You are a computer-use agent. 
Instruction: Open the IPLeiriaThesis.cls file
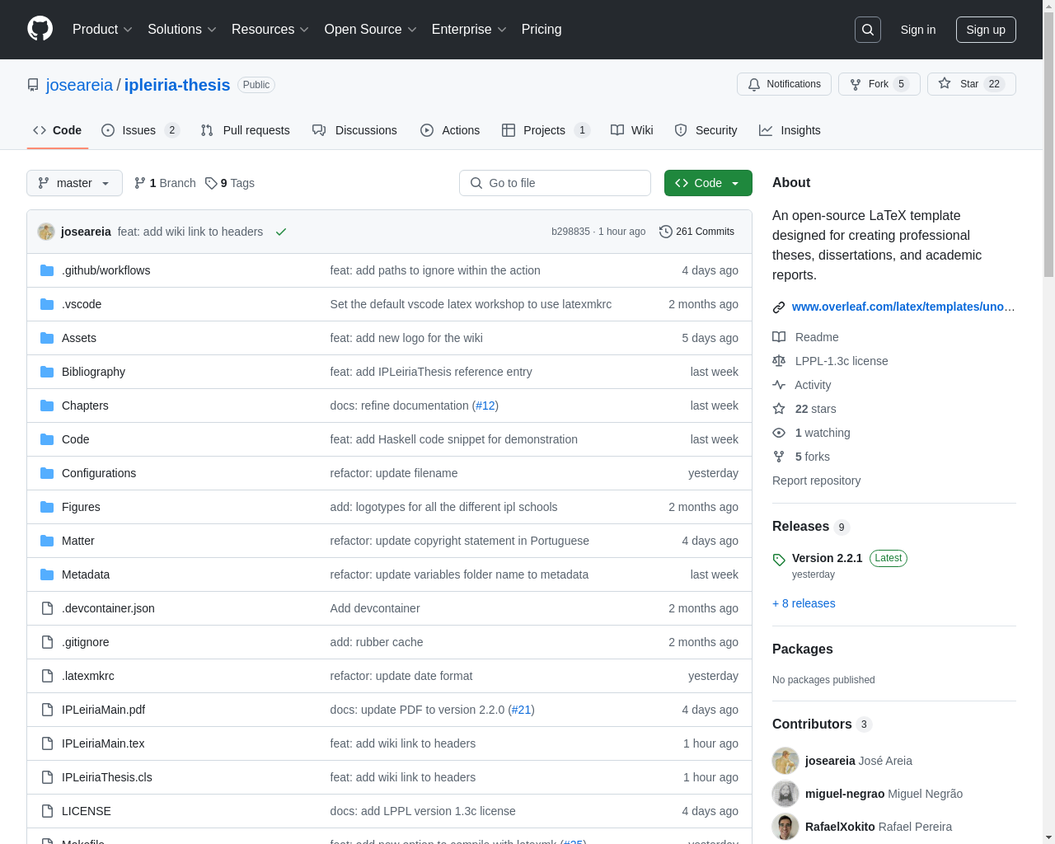107,777
